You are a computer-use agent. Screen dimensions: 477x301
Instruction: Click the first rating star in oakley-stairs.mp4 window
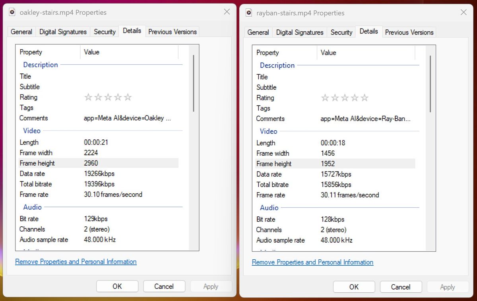click(88, 97)
